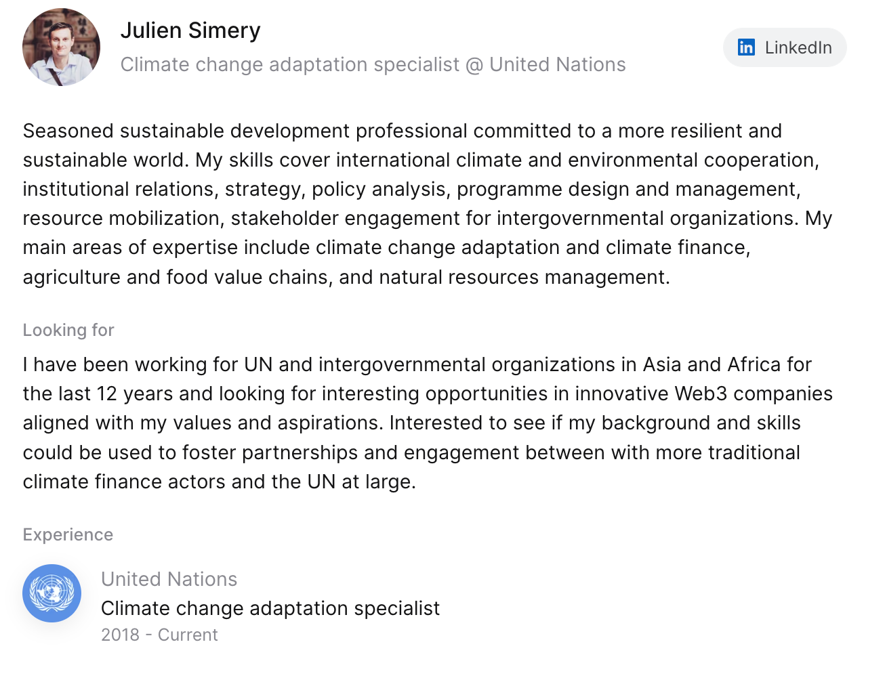The image size is (885, 680).
Task: Click the name Julien Simery
Action: pyautogui.click(x=190, y=31)
